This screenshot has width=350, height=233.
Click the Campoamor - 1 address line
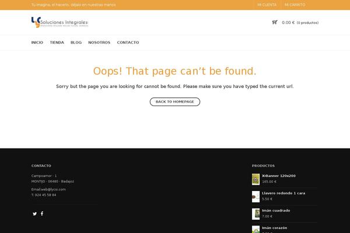(x=44, y=176)
